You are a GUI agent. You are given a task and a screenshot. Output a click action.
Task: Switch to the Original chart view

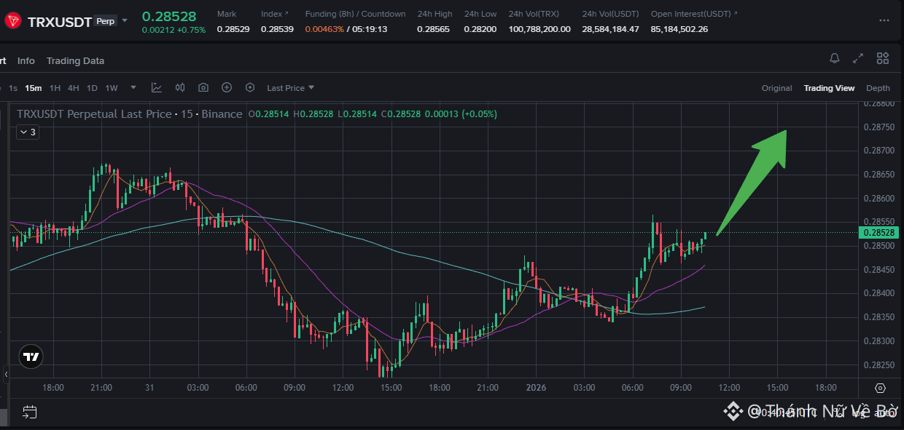(x=776, y=88)
